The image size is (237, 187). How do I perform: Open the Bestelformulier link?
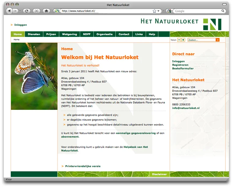click(183, 68)
